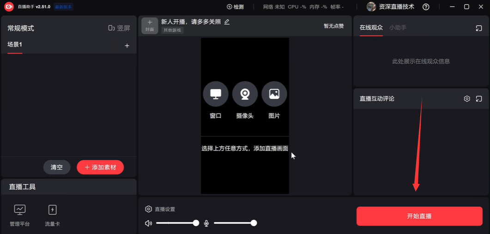Add a new scene with plus icon
The image size is (490, 234).
click(x=127, y=46)
